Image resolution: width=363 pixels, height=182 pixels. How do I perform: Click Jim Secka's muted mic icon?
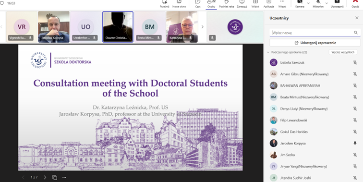tap(355, 155)
